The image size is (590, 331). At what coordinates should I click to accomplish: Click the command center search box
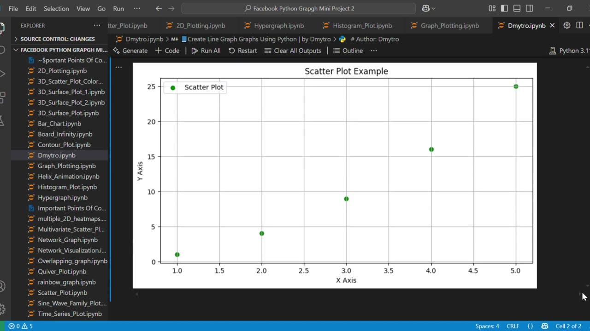click(299, 8)
